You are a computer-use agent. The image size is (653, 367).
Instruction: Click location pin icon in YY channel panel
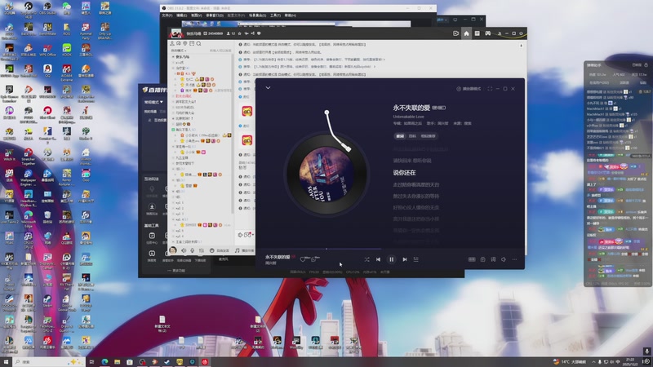[x=185, y=43]
